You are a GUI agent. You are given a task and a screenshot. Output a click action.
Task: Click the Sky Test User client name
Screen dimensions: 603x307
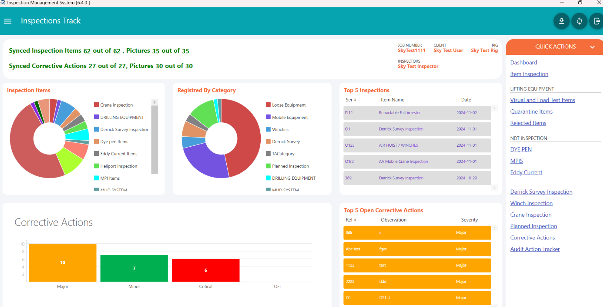[x=448, y=51]
